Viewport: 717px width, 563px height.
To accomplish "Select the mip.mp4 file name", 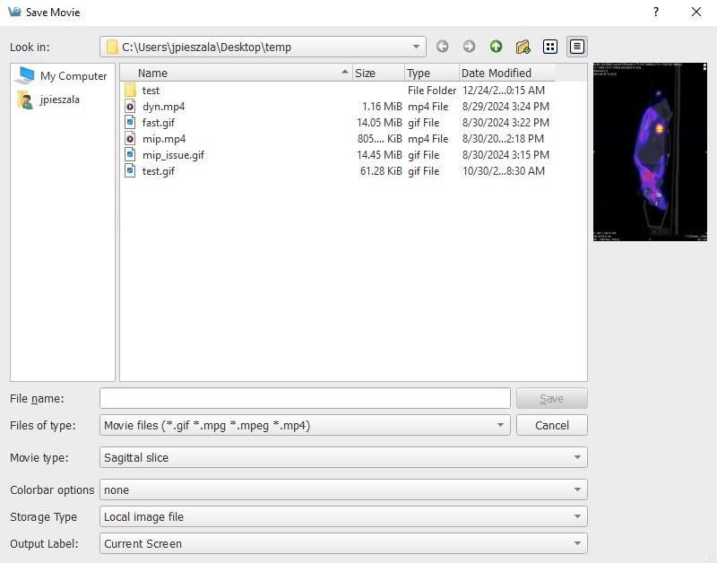I will [x=164, y=139].
